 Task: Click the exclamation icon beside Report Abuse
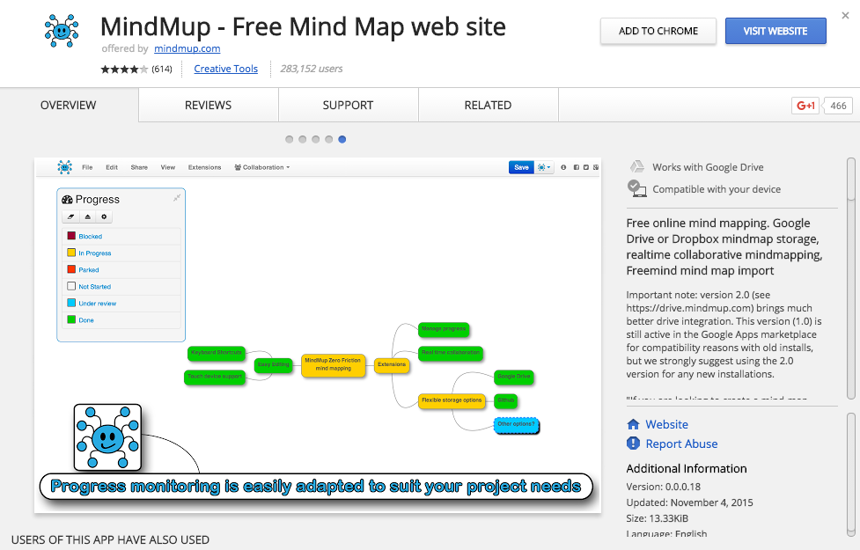point(633,443)
